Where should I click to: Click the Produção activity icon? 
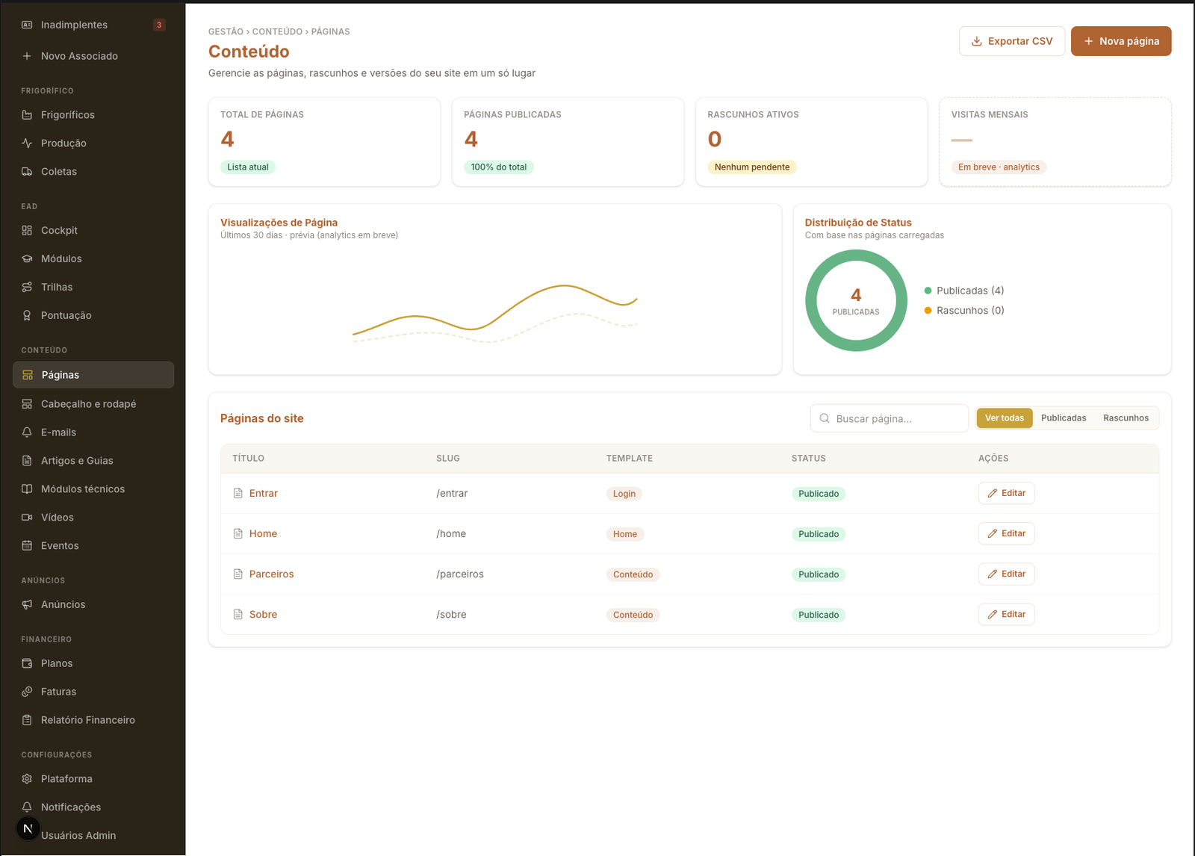coord(27,143)
